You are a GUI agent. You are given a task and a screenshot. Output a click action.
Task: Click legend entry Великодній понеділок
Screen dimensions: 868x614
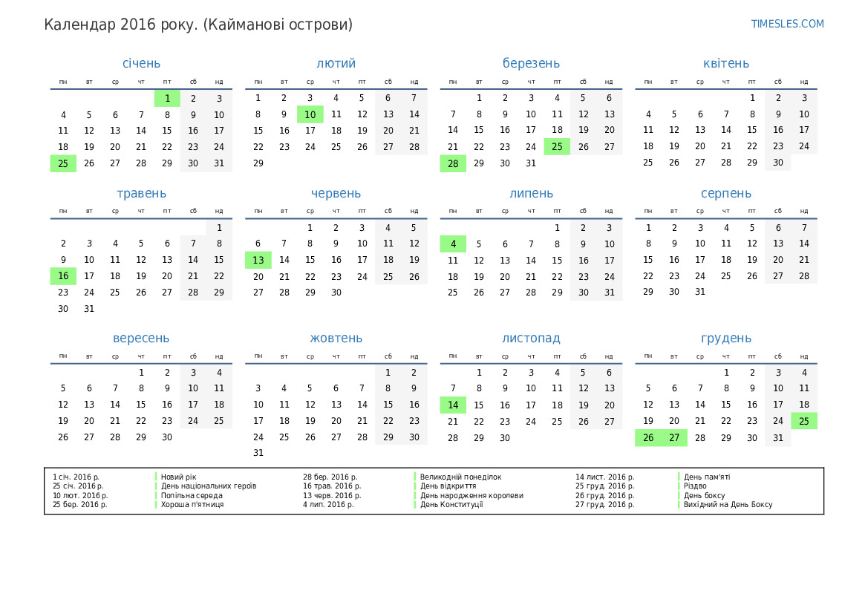click(x=460, y=477)
